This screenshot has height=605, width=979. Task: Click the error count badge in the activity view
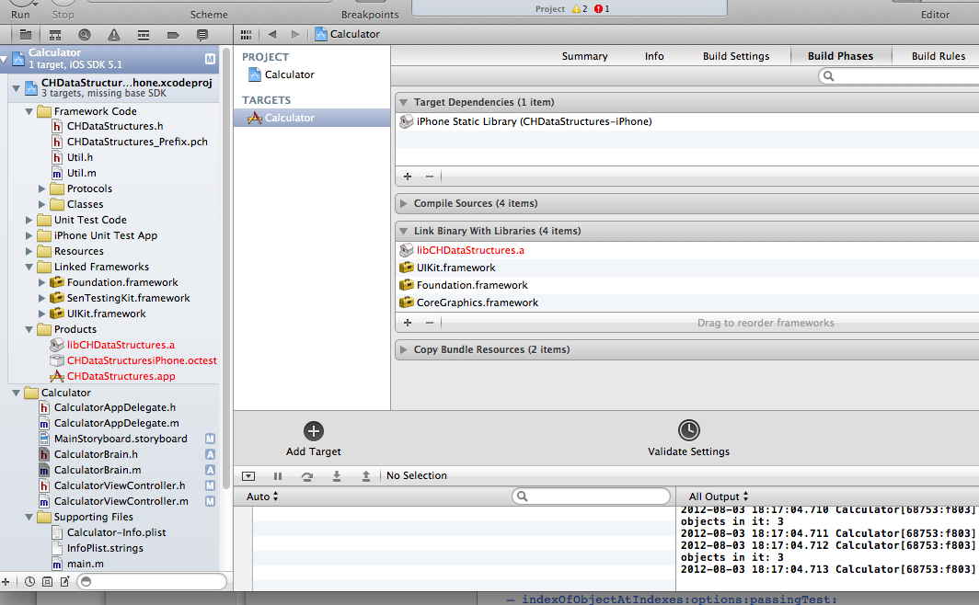[x=602, y=8]
